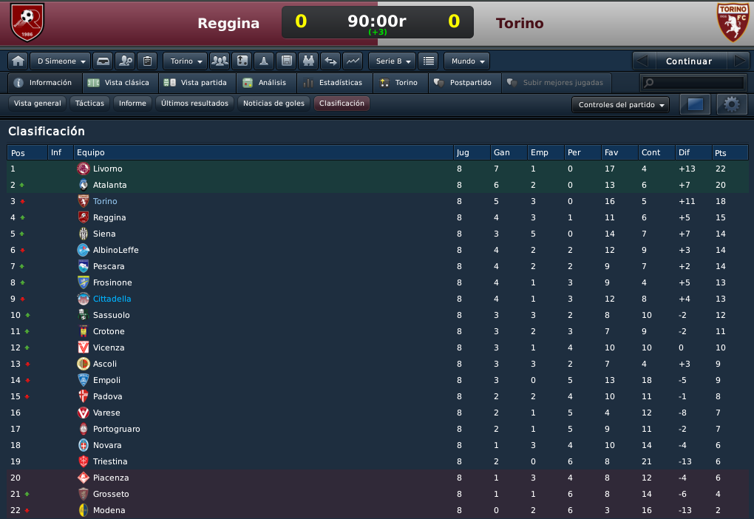Toggle the blue screen view button
754x519 pixels.
695,104
